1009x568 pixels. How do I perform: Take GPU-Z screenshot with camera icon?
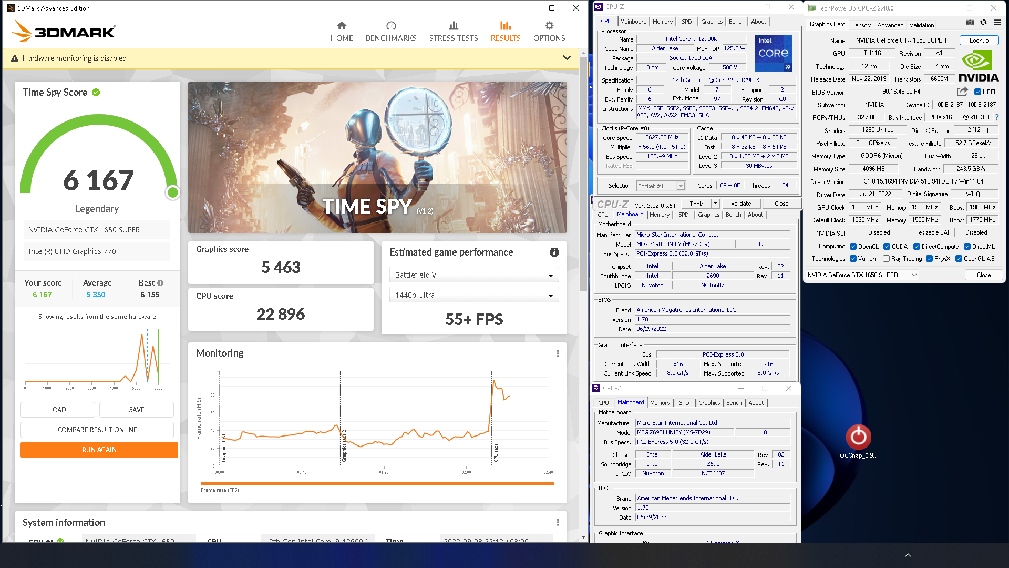pos(970,23)
